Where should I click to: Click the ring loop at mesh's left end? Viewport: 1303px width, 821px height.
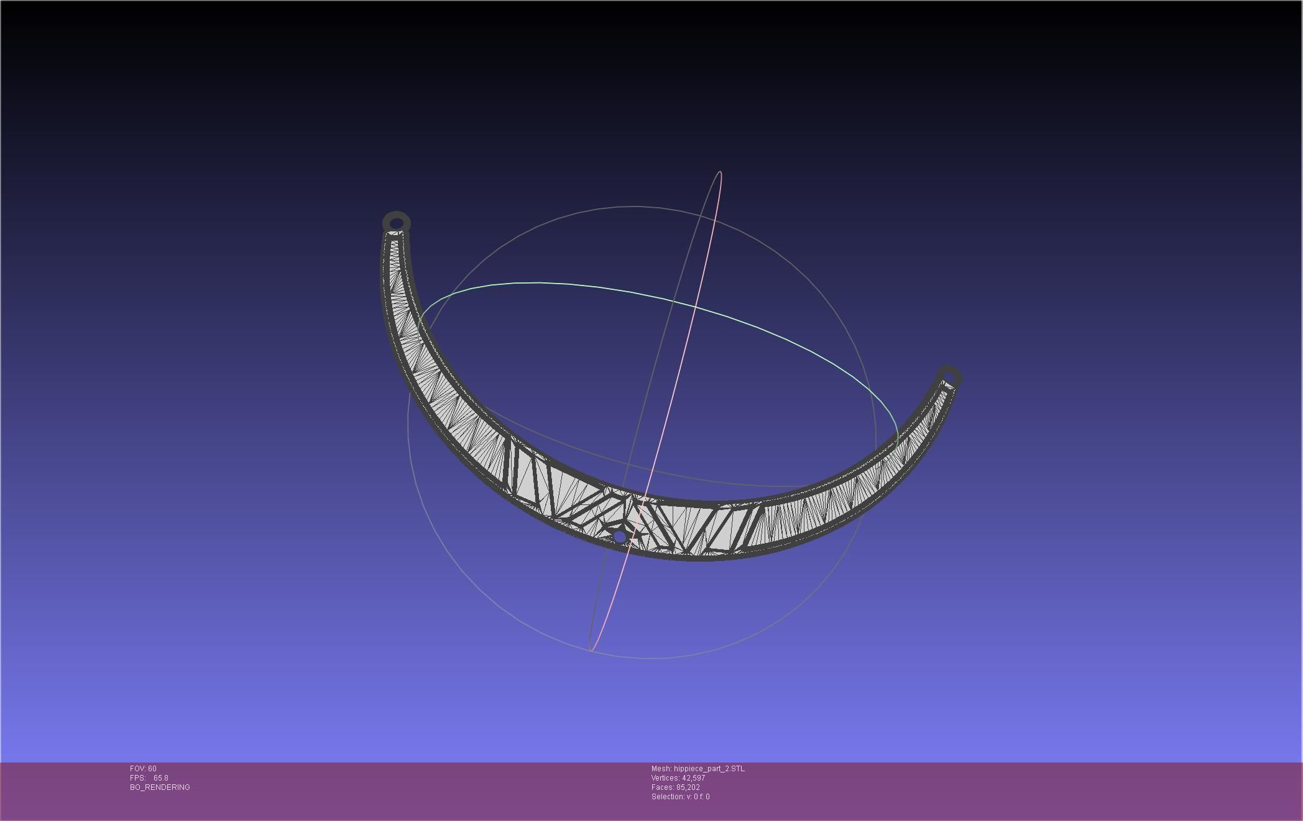tap(396, 222)
